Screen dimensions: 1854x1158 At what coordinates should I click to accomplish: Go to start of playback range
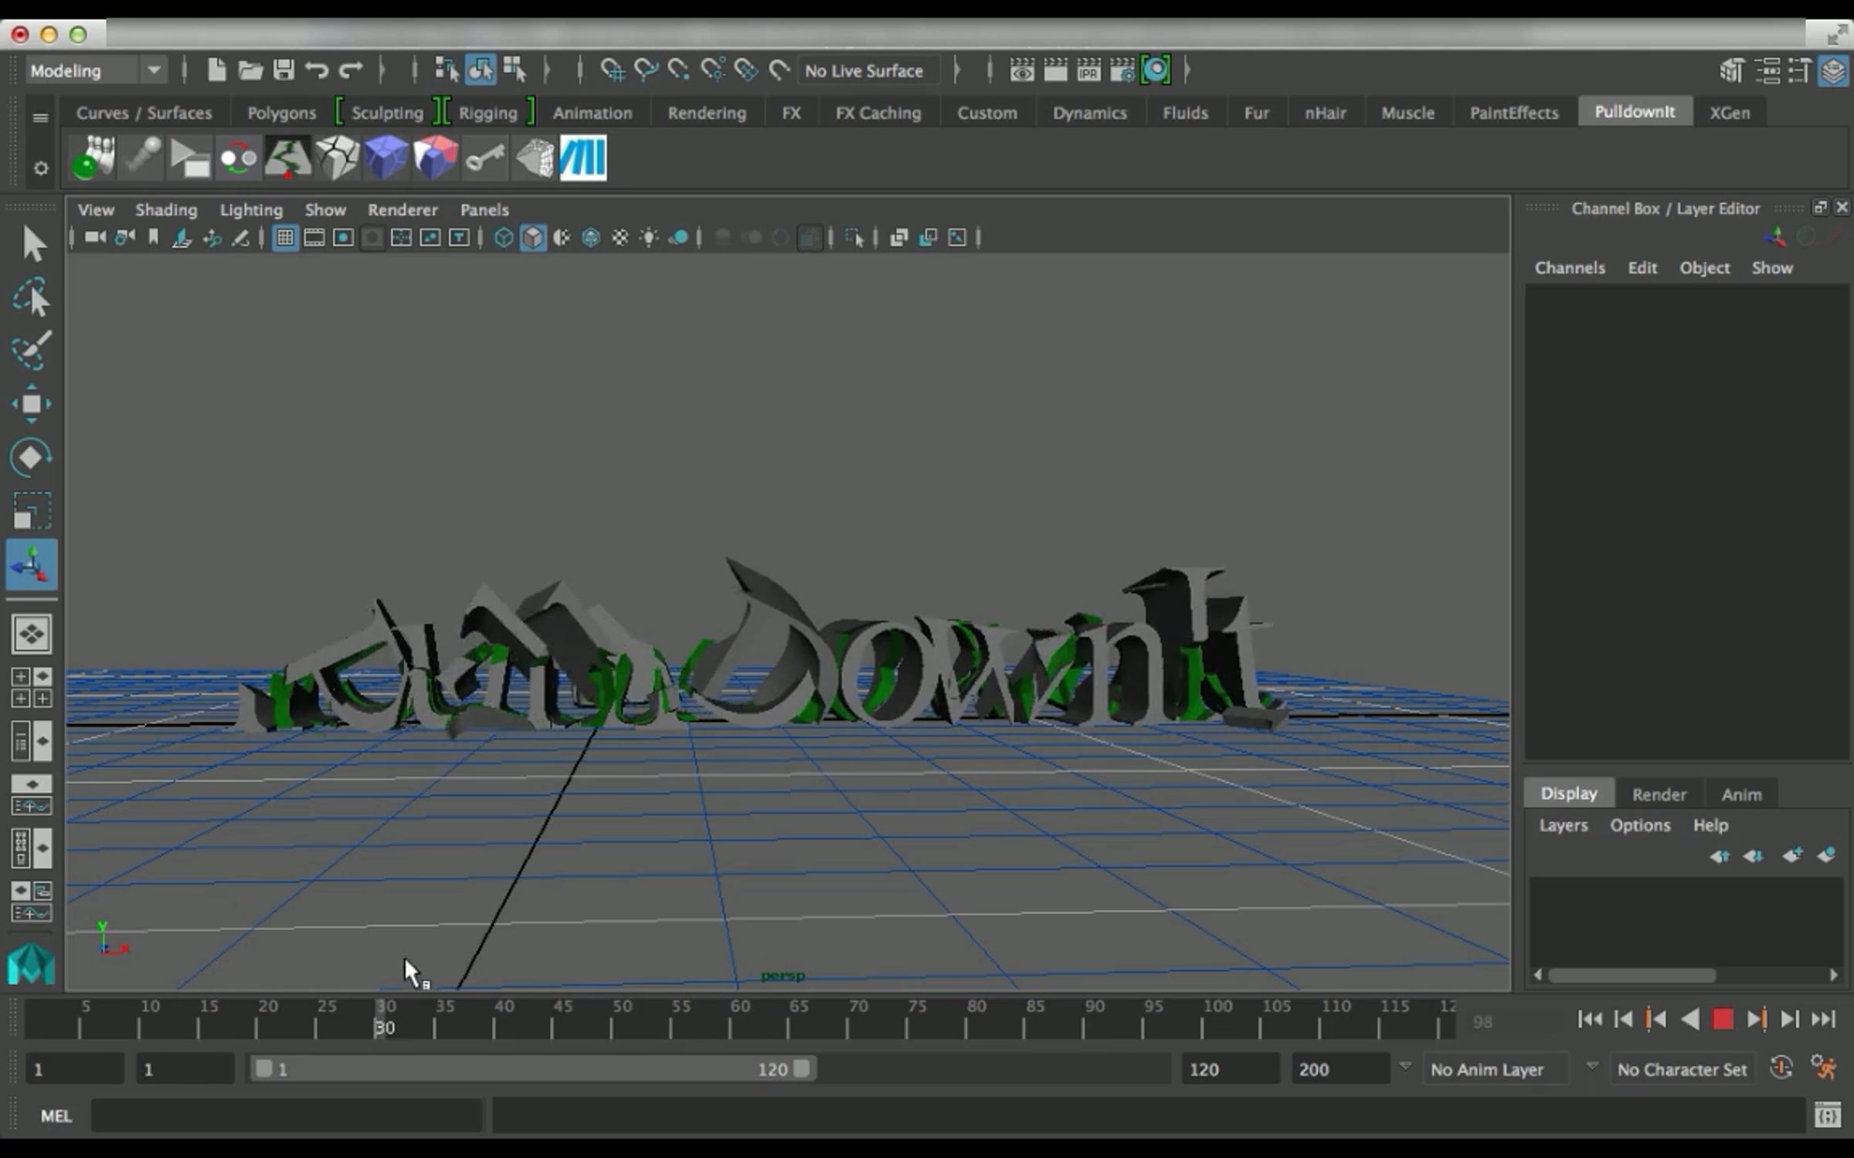[x=1589, y=1019]
